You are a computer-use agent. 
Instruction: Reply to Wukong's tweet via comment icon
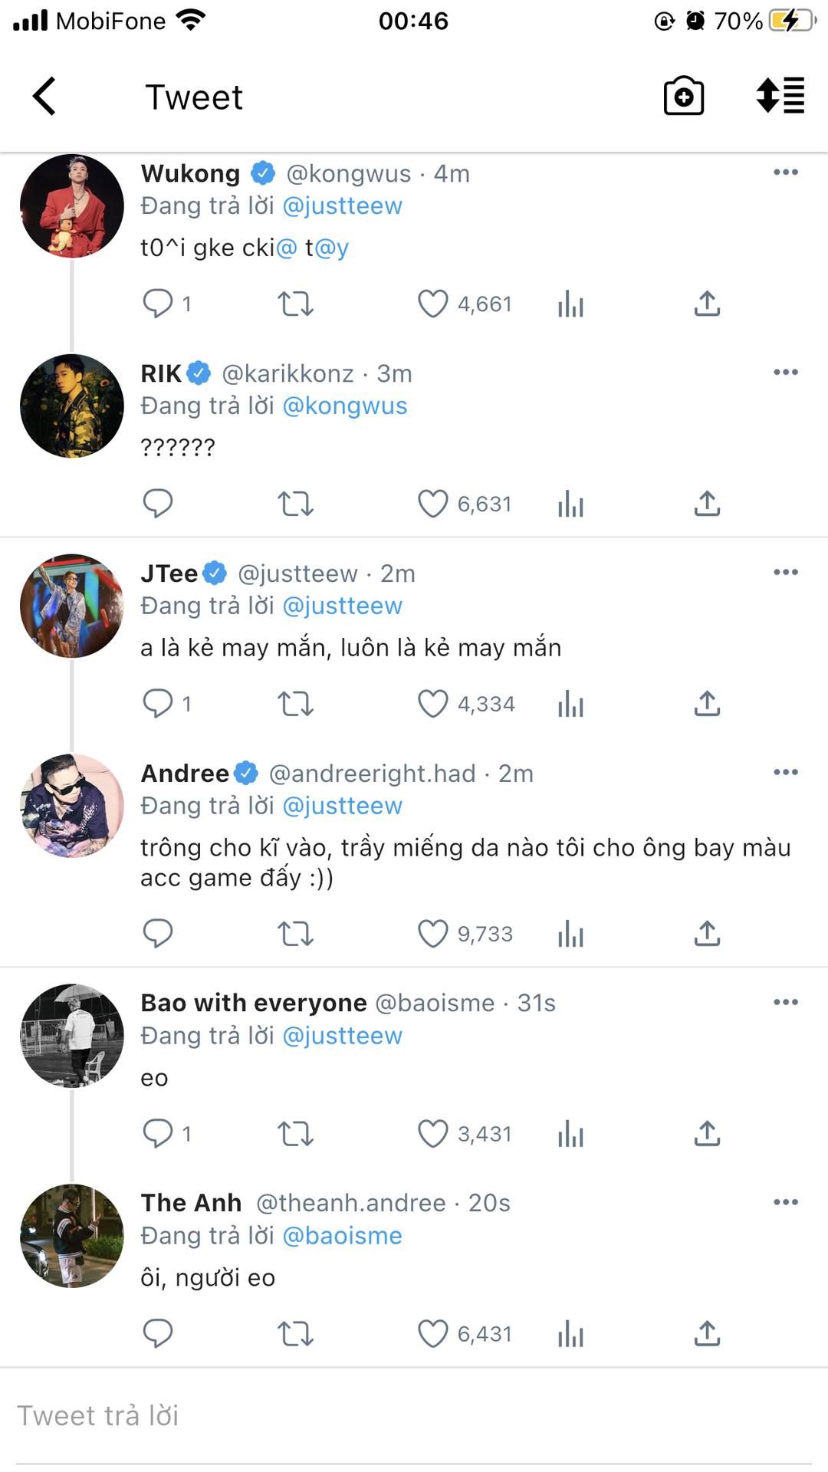(158, 304)
